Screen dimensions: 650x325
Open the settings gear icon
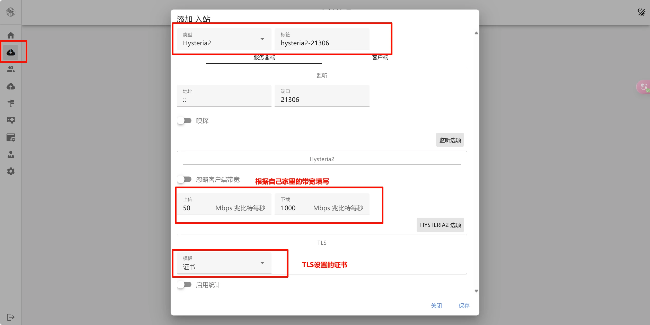11,171
